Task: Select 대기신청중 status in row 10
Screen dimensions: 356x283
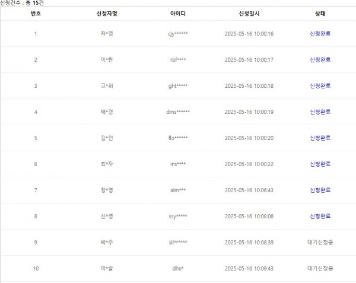Action: click(x=320, y=269)
